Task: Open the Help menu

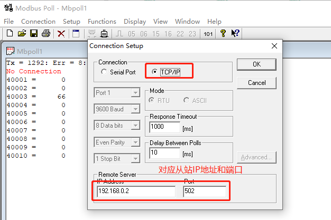Action: (214, 22)
